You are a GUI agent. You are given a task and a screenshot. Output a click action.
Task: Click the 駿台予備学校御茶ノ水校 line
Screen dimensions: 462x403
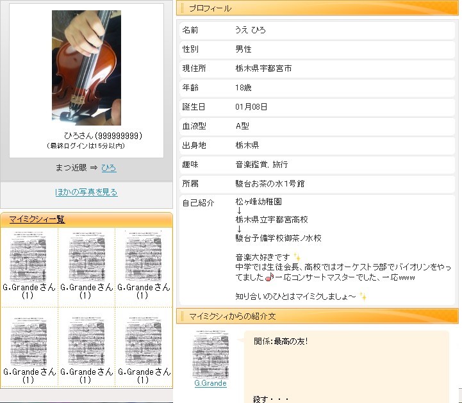coord(279,238)
